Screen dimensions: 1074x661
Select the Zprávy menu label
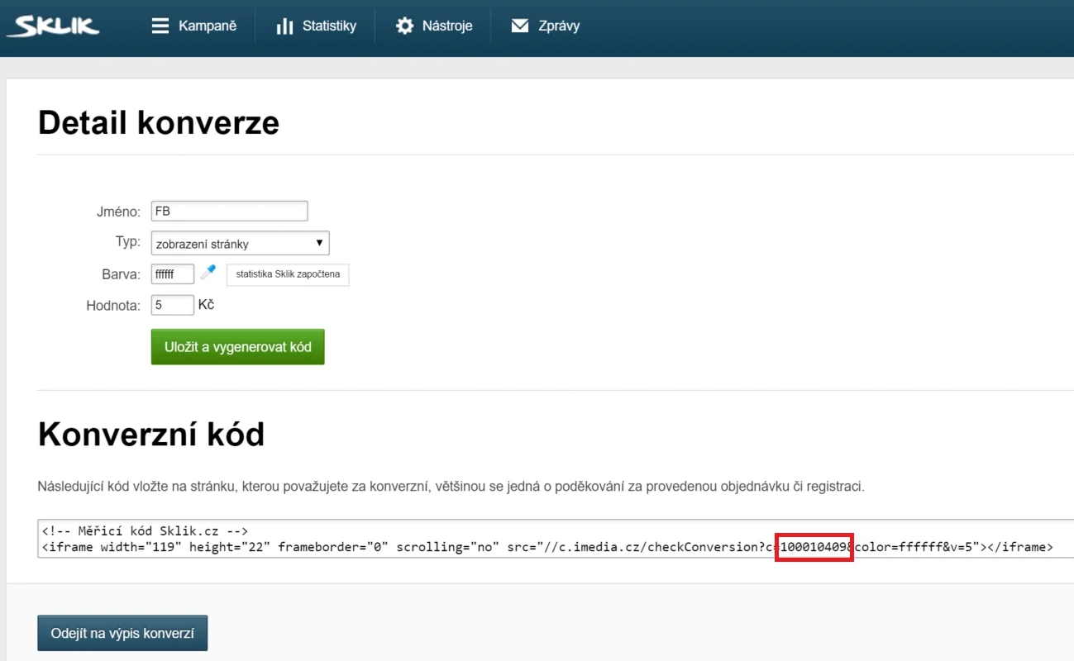559,26
